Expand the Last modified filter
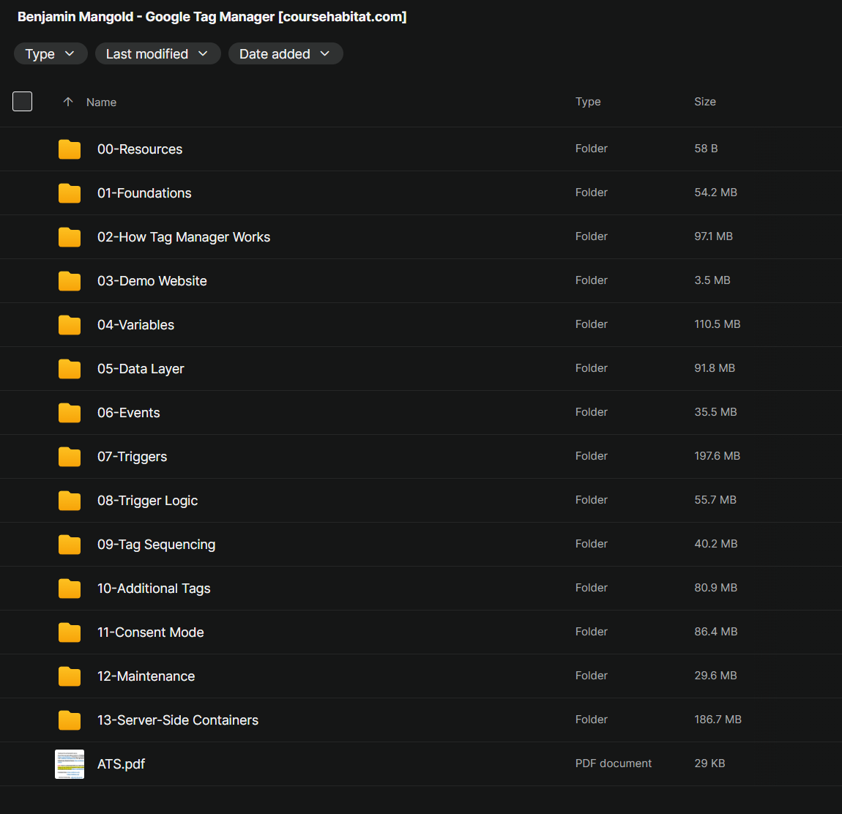Screen dimensions: 842x814 (157, 54)
